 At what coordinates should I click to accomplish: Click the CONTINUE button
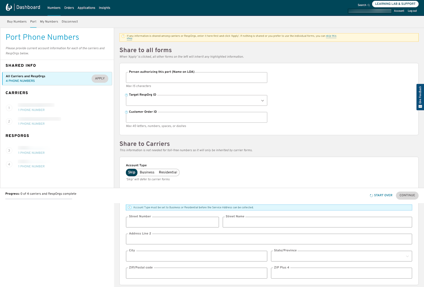(407, 196)
